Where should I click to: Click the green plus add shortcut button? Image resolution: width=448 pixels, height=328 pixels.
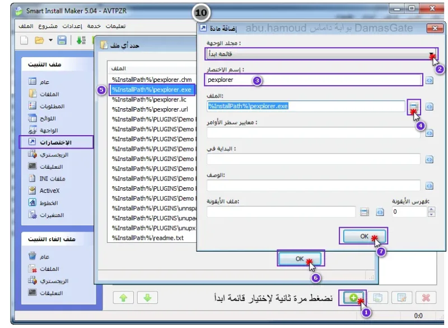point(353,298)
